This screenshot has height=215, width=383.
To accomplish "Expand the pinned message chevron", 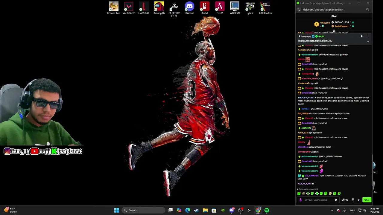I will [x=368, y=41].
